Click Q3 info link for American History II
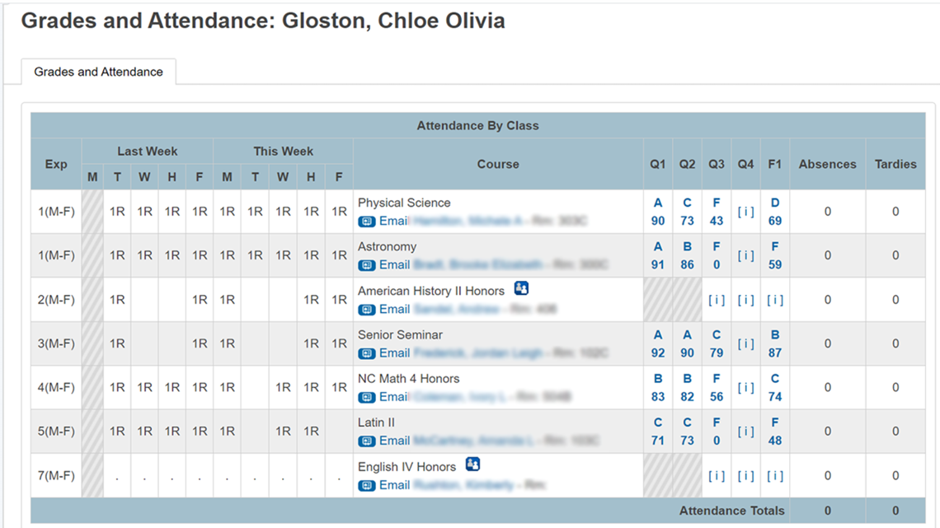Screen dimensions: 940x528 click(717, 300)
